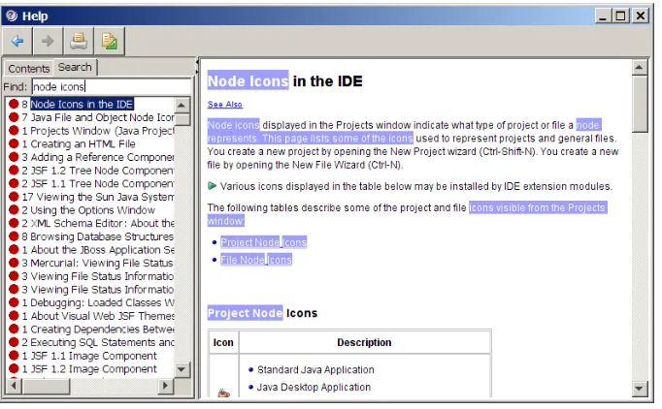Select result XML Schema Editor: About the
Viewport: 662px width, 409px height.
102,223
